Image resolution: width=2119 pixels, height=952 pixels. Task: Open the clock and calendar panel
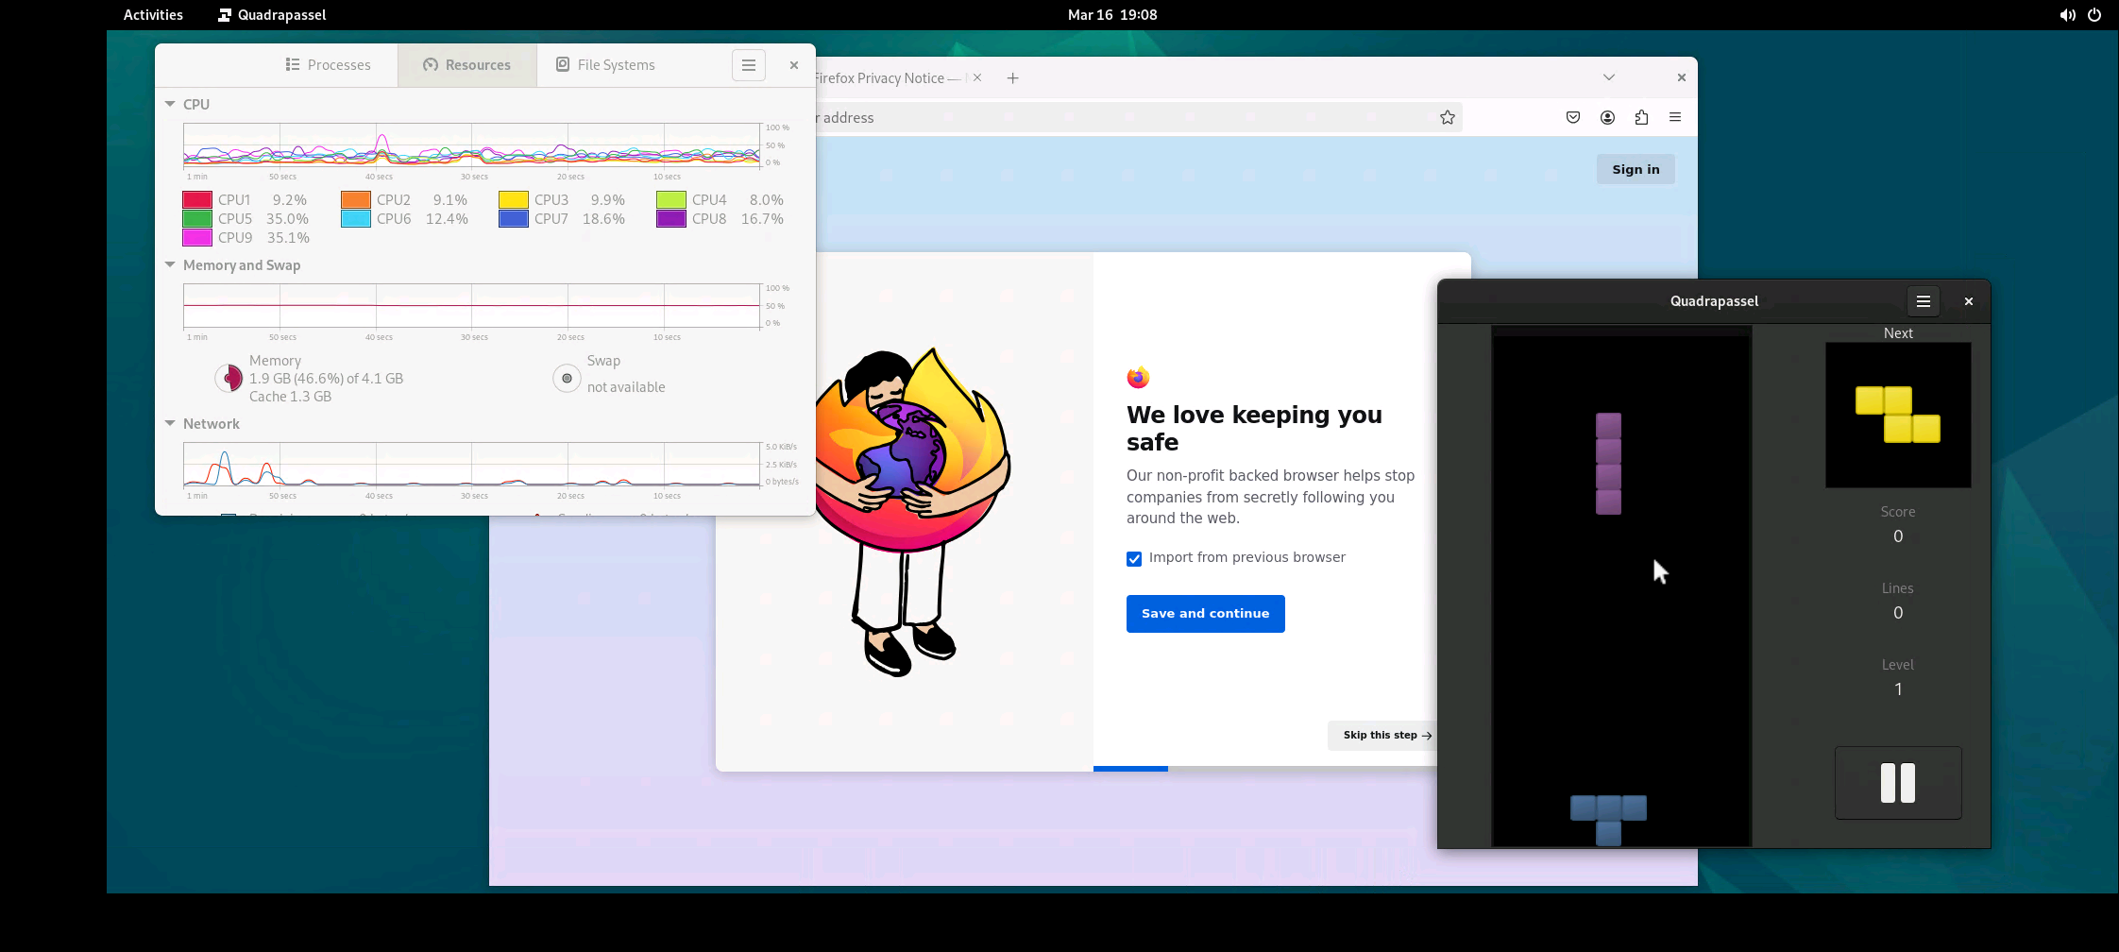tap(1112, 15)
